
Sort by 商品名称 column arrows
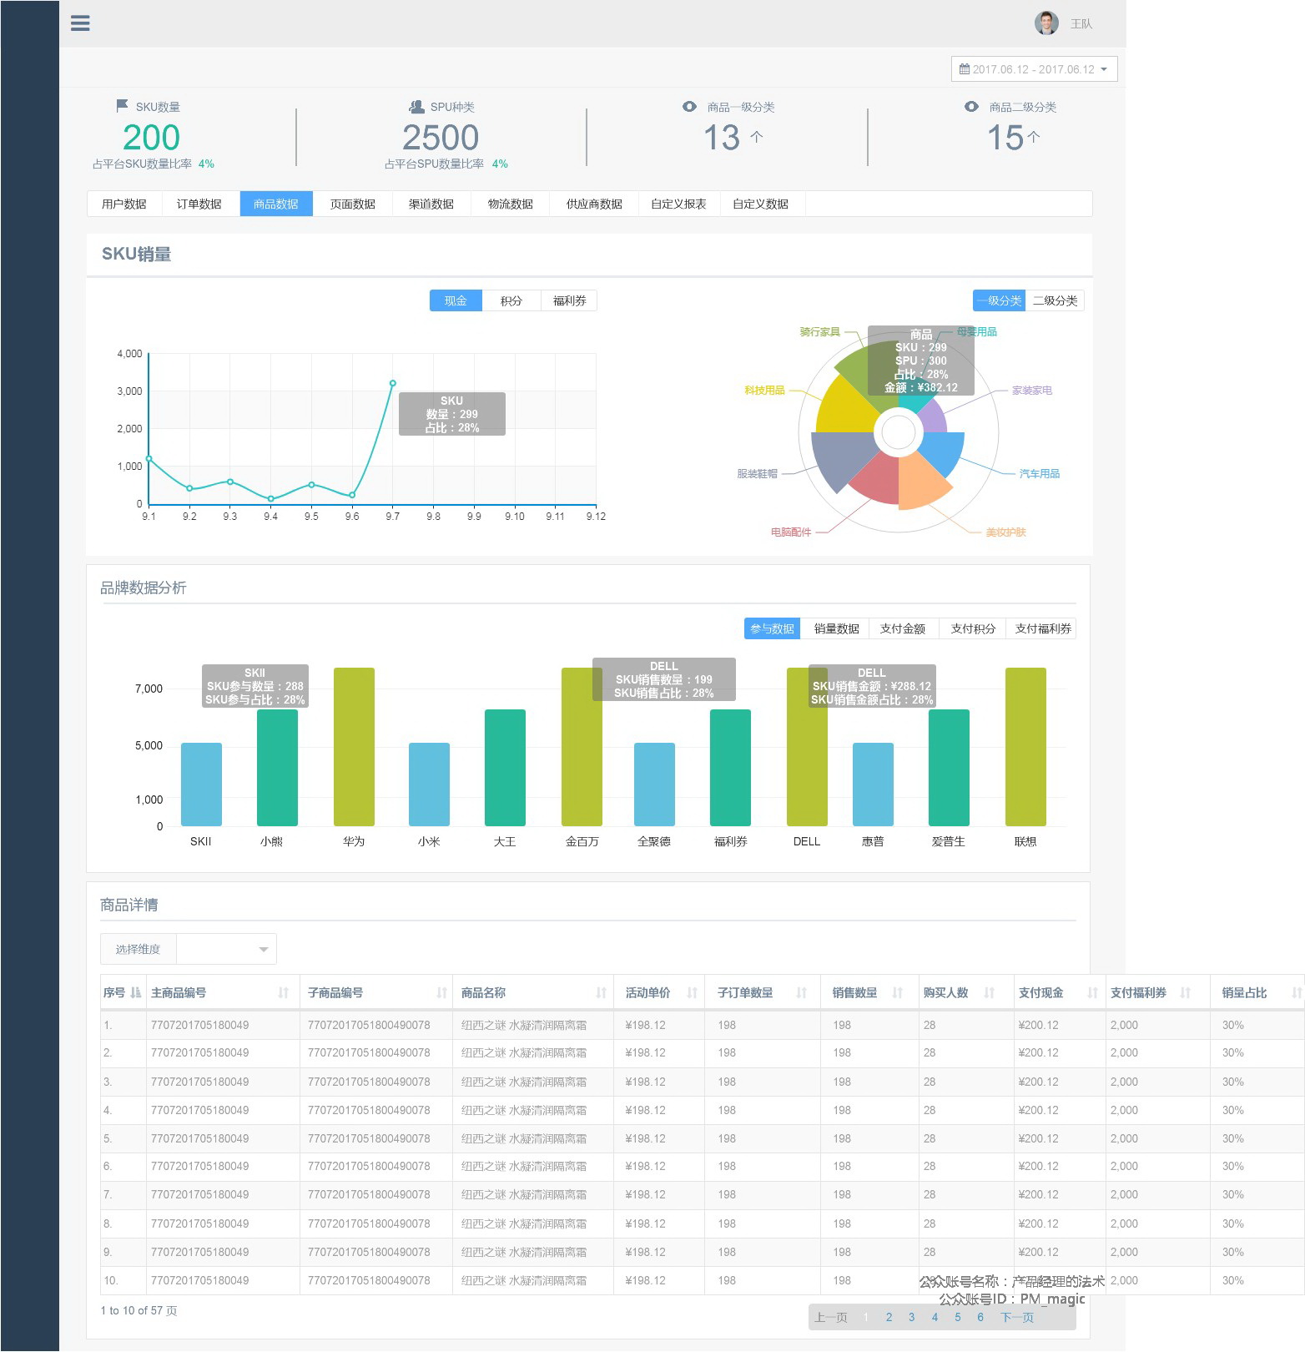tap(602, 992)
